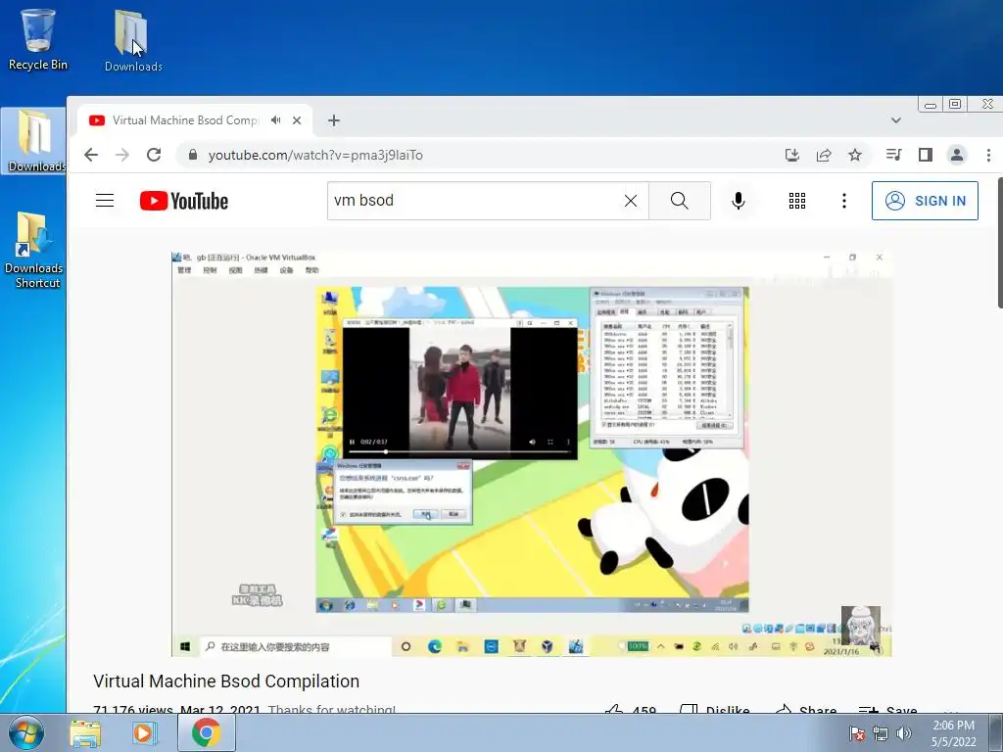Mute the tab audio speaker icon
The height and width of the screenshot is (752, 1003).
pyautogui.click(x=275, y=120)
